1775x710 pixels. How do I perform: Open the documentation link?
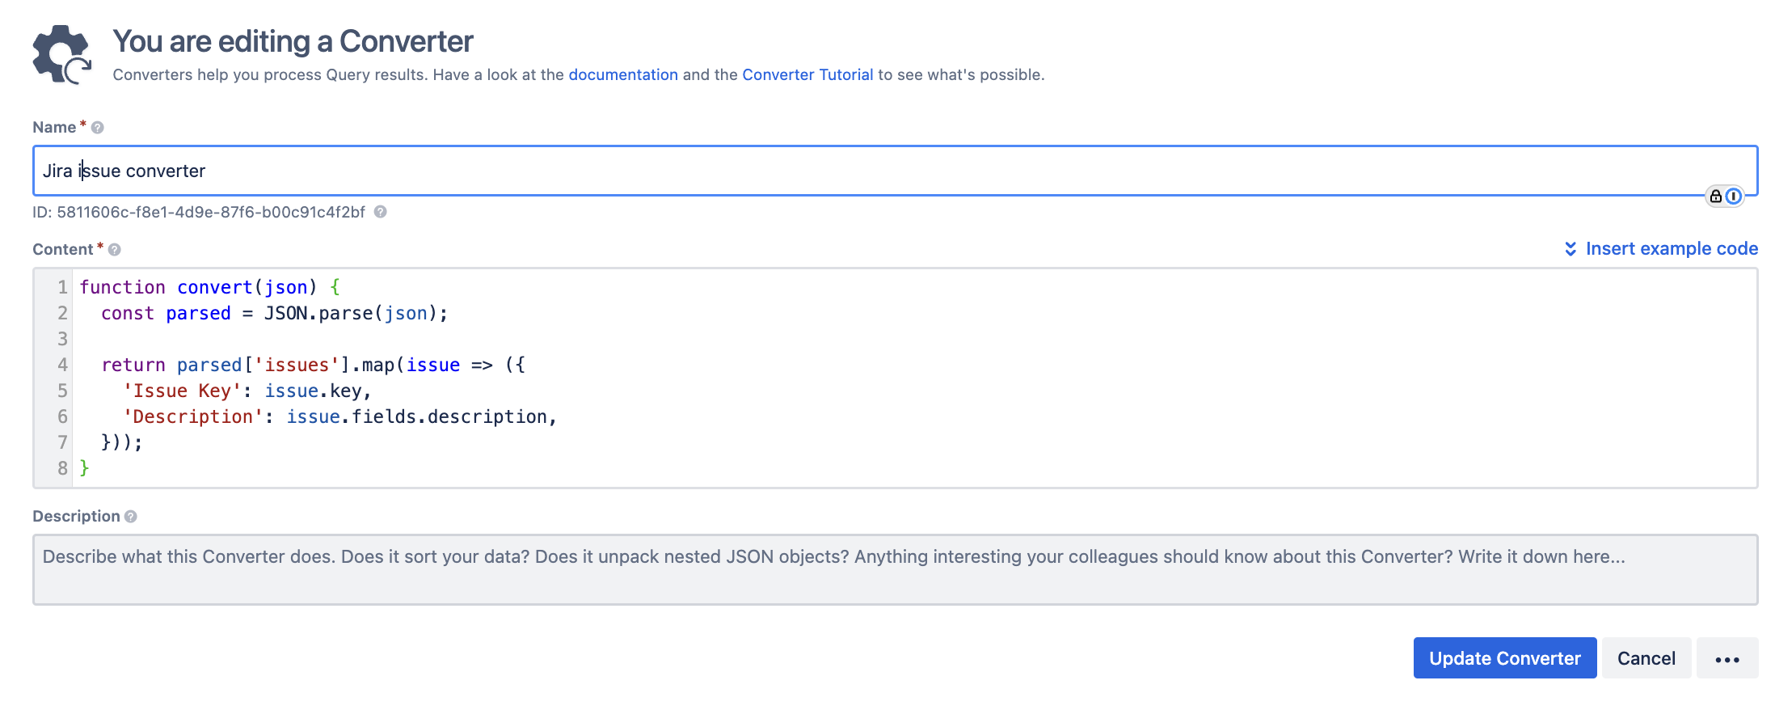pos(622,75)
